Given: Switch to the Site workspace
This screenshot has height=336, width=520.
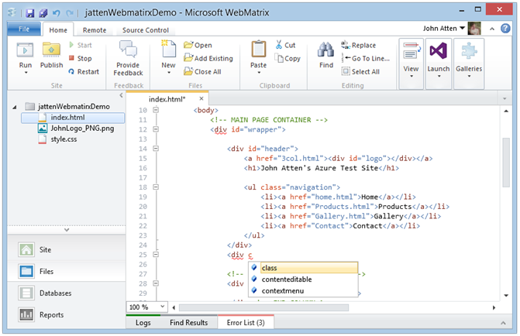Looking at the screenshot, I should (x=67, y=249).
